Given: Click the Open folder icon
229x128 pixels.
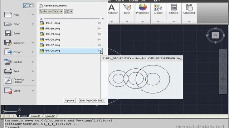Looking at the screenshot, I should 8,24.
